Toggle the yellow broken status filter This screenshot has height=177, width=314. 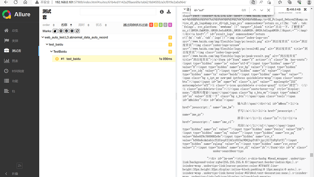tap(156, 25)
